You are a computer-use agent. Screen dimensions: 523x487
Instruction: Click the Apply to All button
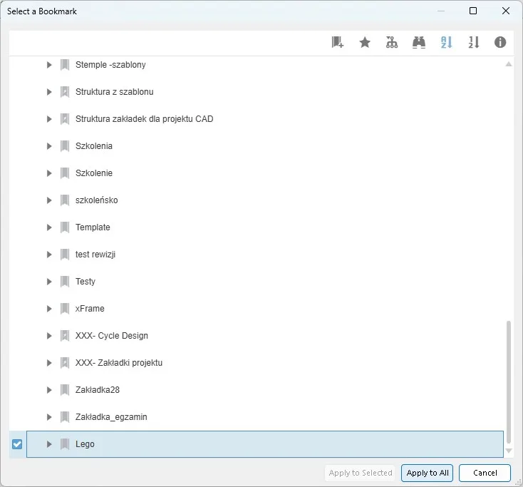428,473
